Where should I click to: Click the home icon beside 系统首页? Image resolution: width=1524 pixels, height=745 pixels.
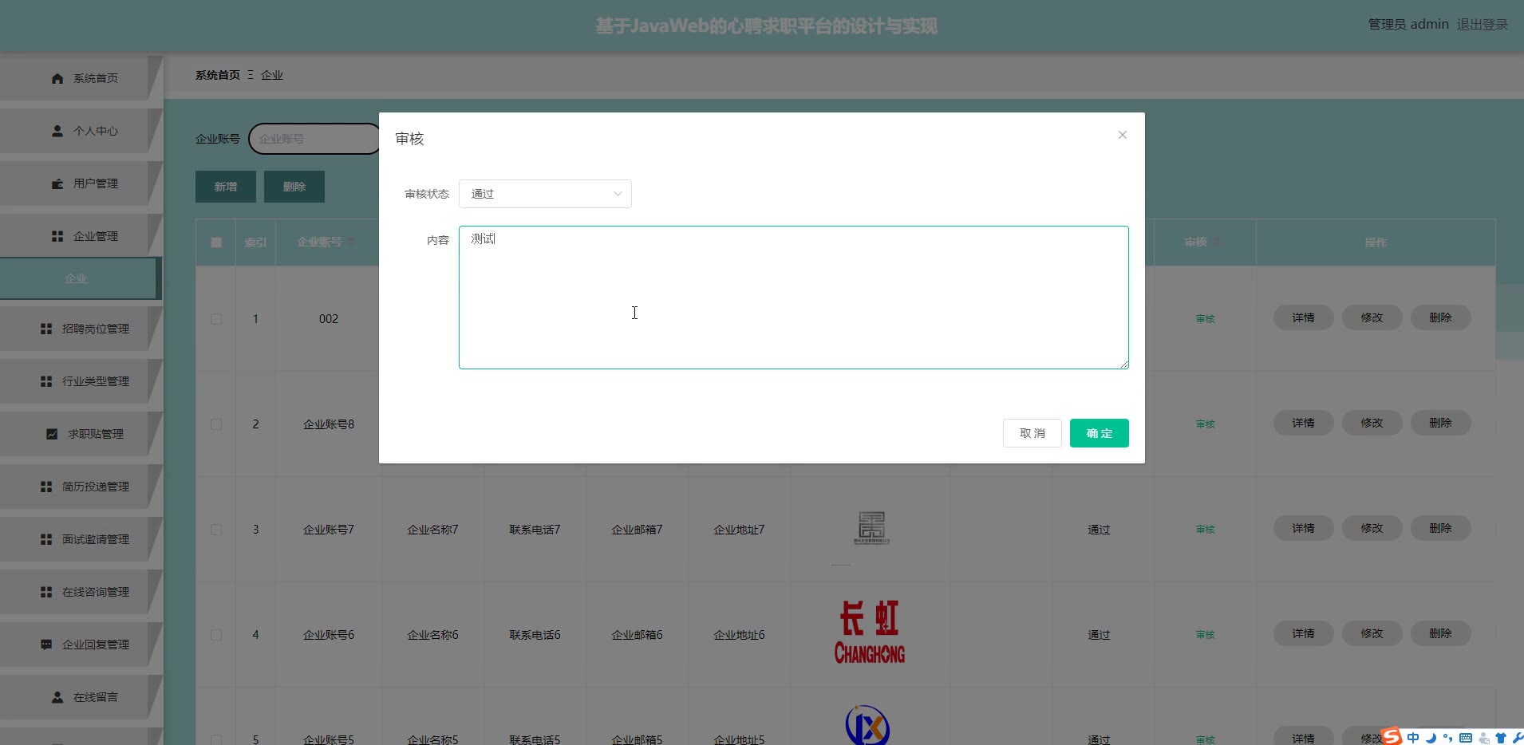click(x=57, y=78)
